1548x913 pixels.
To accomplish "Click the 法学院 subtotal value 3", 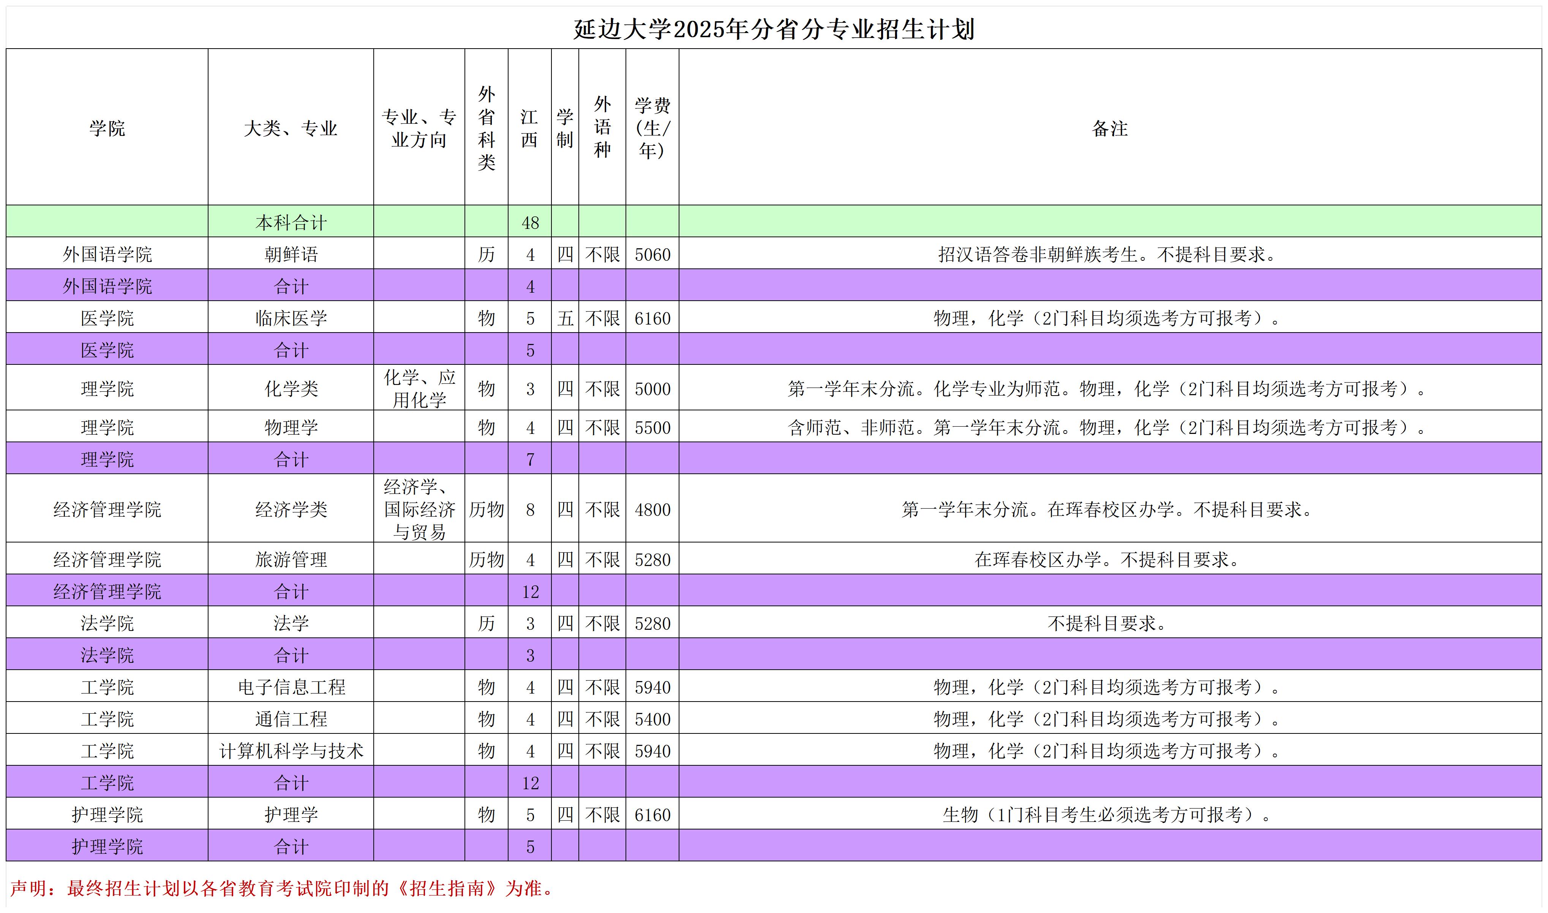I will pyautogui.click(x=529, y=654).
